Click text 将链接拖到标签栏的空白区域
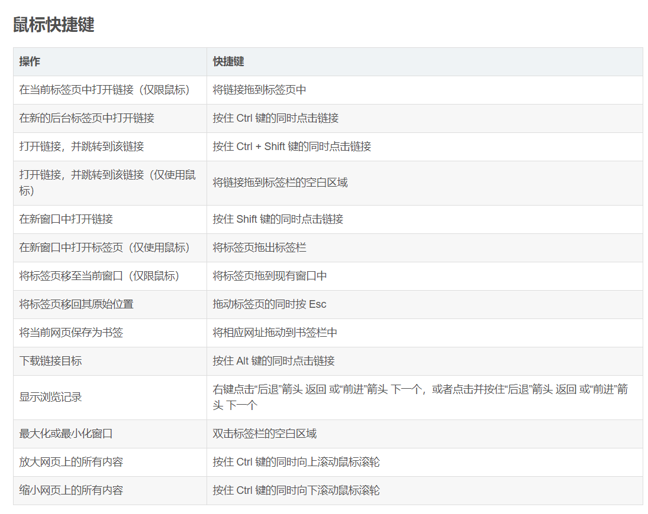648x514 pixels. pyautogui.click(x=280, y=183)
